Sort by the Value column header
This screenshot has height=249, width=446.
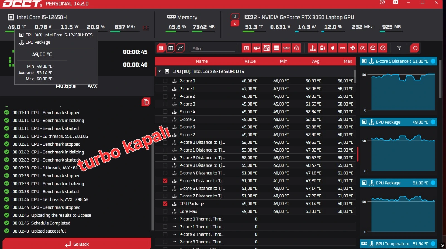click(250, 61)
